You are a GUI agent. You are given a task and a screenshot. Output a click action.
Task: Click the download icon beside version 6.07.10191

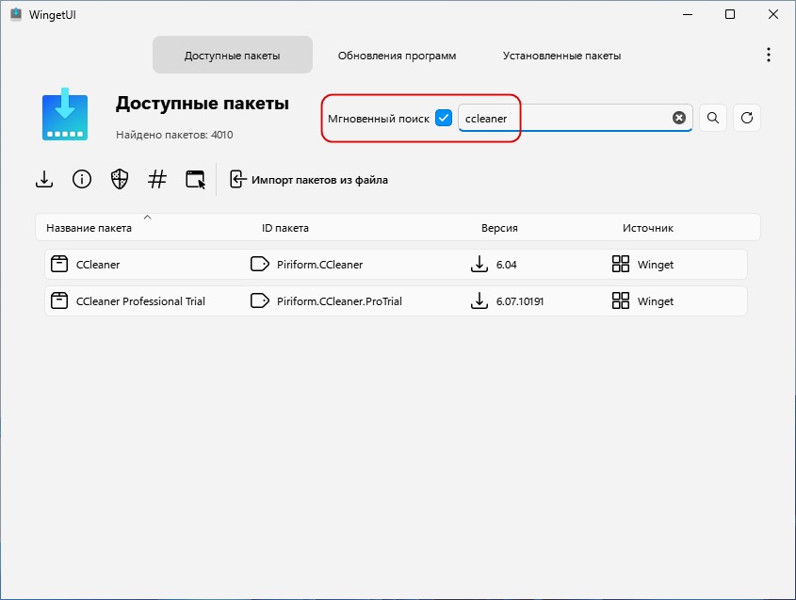coord(479,301)
